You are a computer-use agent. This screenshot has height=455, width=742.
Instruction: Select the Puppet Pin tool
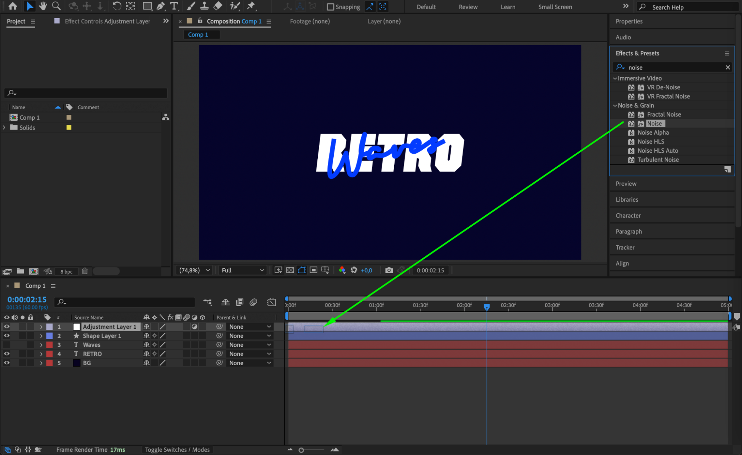(x=251, y=6)
